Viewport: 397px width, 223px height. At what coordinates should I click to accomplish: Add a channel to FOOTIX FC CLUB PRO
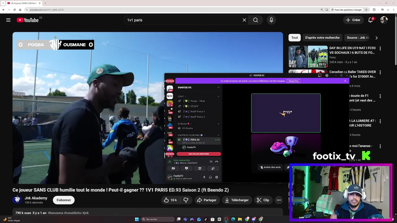click(218, 135)
